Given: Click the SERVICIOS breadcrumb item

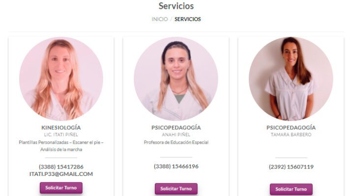Looking at the screenshot, I should (188, 19).
